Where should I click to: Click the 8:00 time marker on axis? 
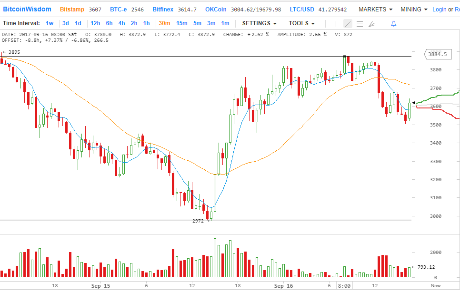[344, 286]
